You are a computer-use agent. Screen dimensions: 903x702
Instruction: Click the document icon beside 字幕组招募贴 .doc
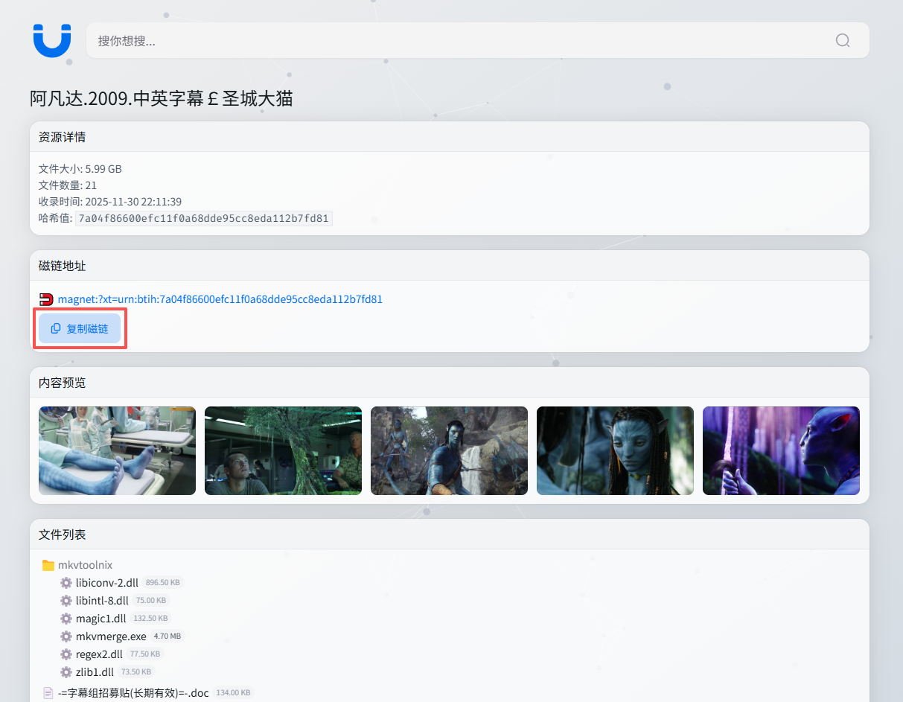48,693
